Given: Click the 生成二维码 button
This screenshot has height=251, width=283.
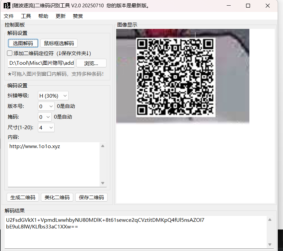Looking at the screenshot, I should coord(23,197).
